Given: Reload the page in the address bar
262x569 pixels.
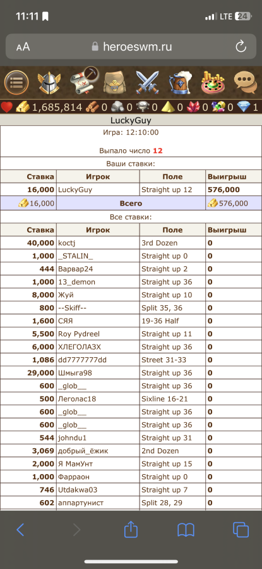Looking at the screenshot, I should [241, 46].
